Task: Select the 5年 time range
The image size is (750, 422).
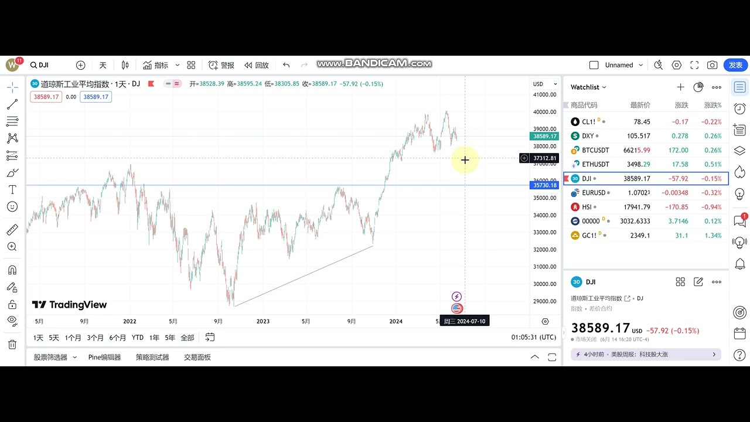Action: 170,338
